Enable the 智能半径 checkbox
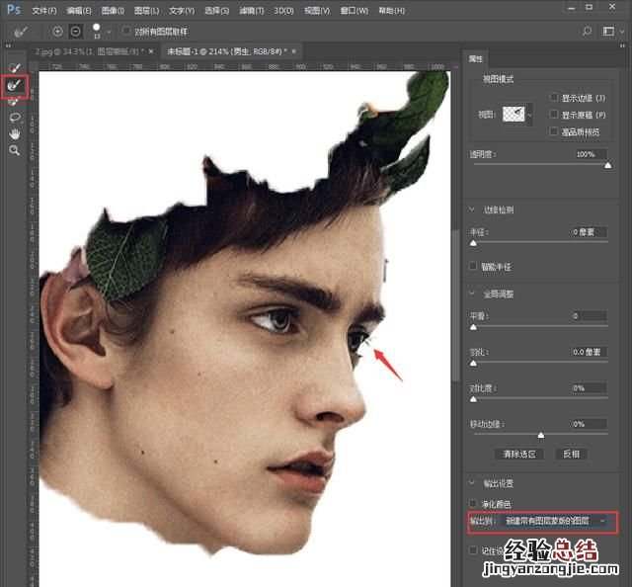 473,267
